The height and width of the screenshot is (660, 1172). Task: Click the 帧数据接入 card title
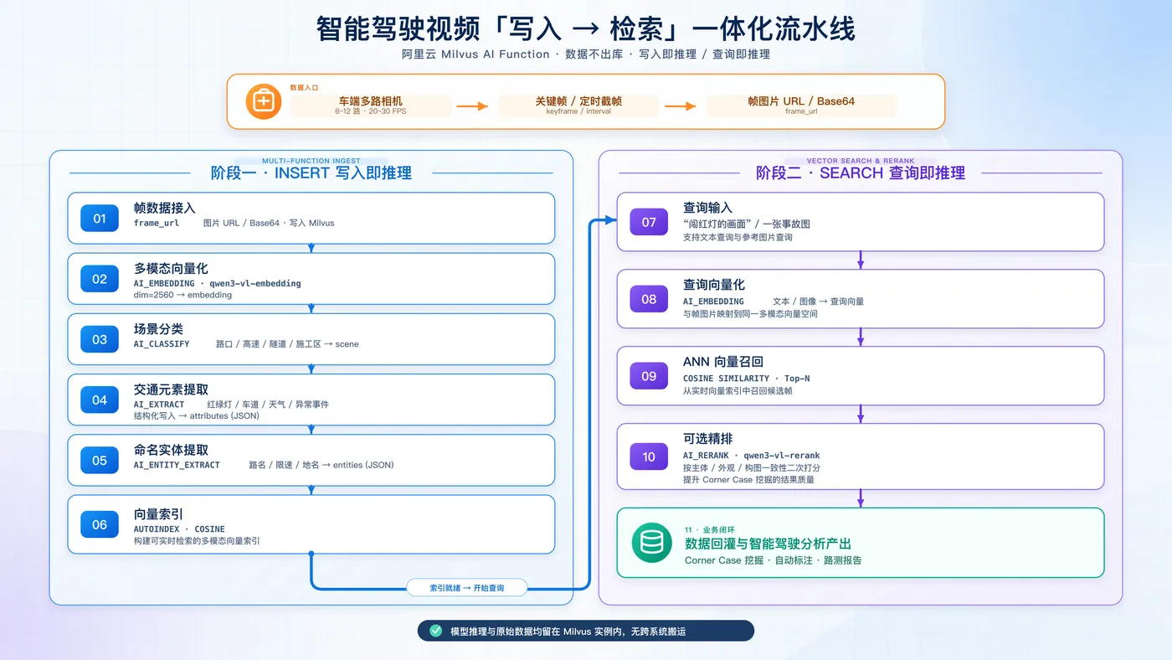click(165, 208)
